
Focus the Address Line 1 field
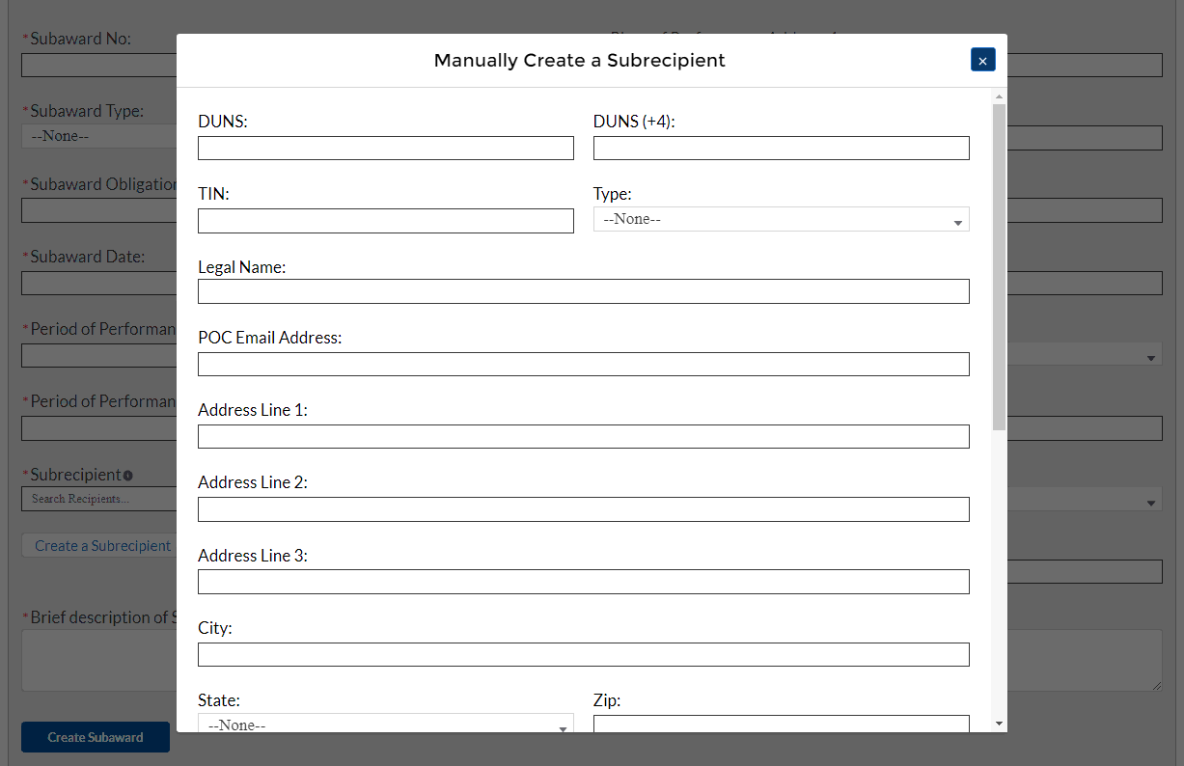point(583,436)
